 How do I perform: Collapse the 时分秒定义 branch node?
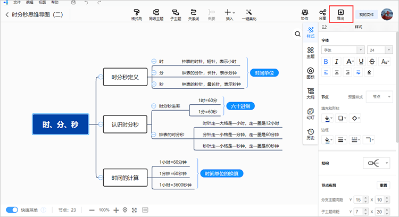point(101,77)
